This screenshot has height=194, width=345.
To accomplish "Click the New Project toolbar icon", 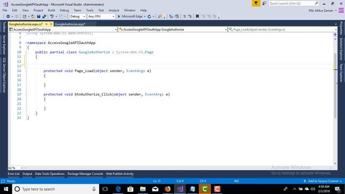I will [24, 17].
